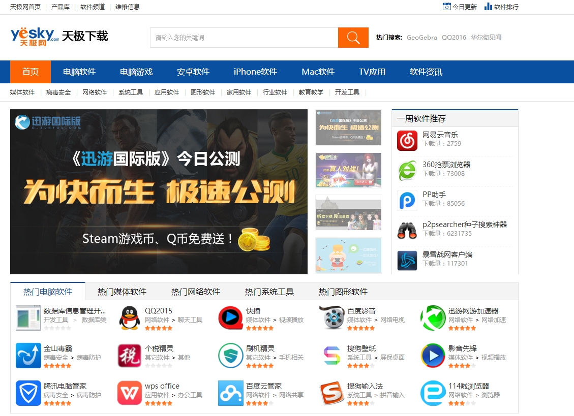
Task: Open the 软件频道 top link
Action: 92,7
